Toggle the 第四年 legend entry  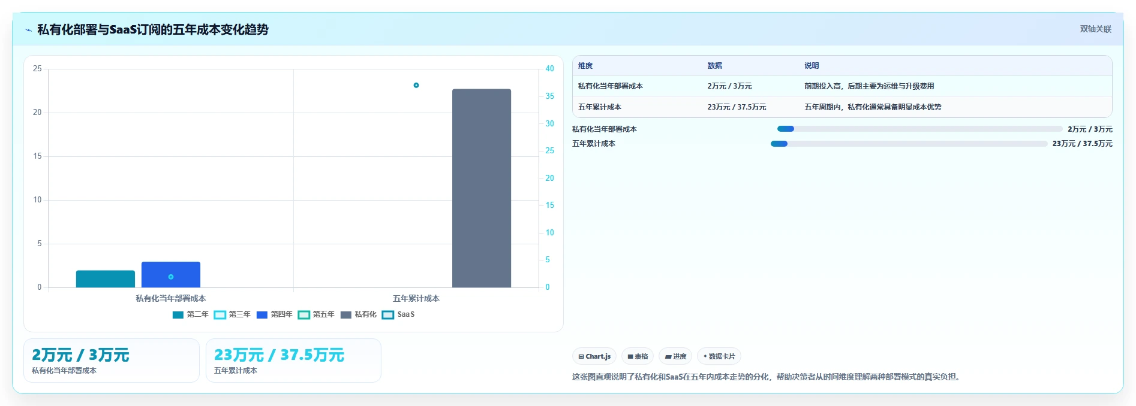pos(275,314)
